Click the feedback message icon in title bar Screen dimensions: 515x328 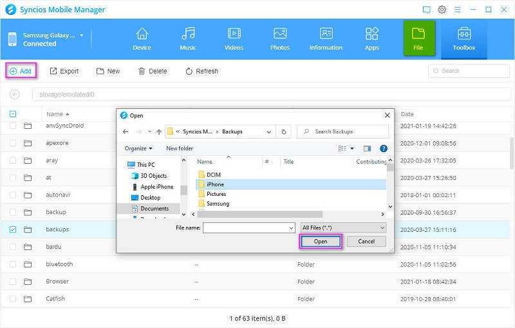426,10
